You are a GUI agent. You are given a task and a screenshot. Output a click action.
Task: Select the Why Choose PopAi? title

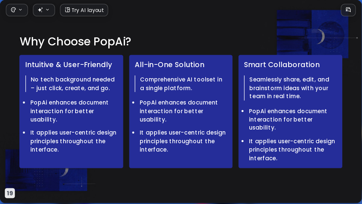(x=75, y=42)
